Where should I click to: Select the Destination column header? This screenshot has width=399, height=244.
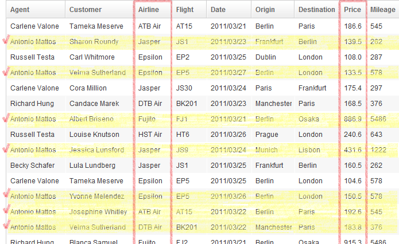coord(317,9)
